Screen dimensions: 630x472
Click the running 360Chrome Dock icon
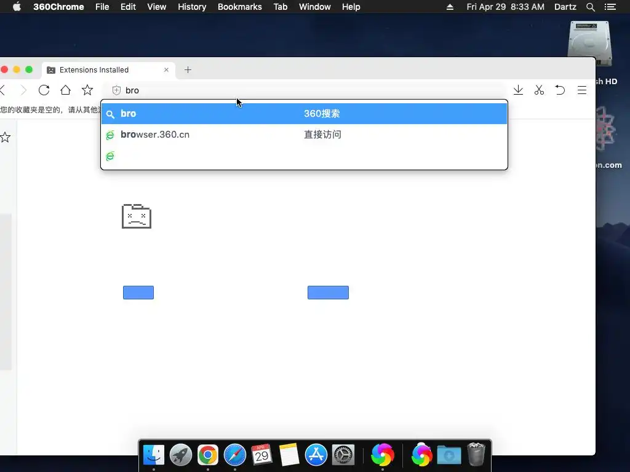pyautogui.click(x=383, y=455)
